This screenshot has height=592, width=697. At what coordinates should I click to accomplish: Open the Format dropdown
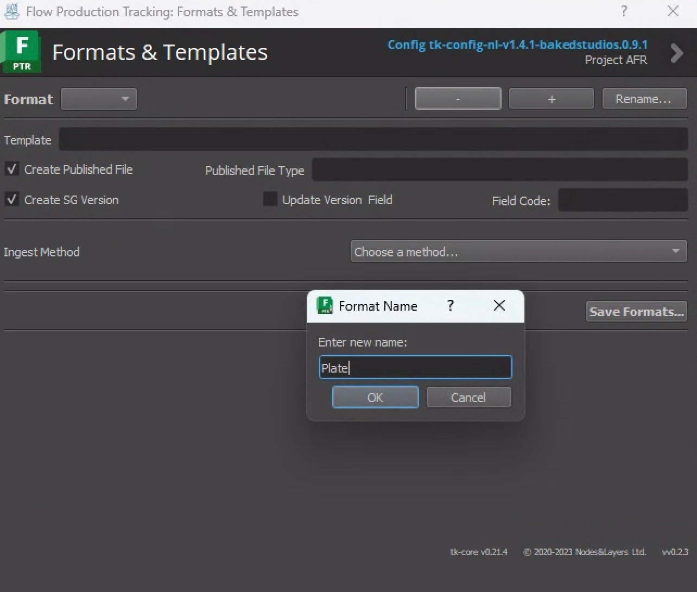coord(99,99)
